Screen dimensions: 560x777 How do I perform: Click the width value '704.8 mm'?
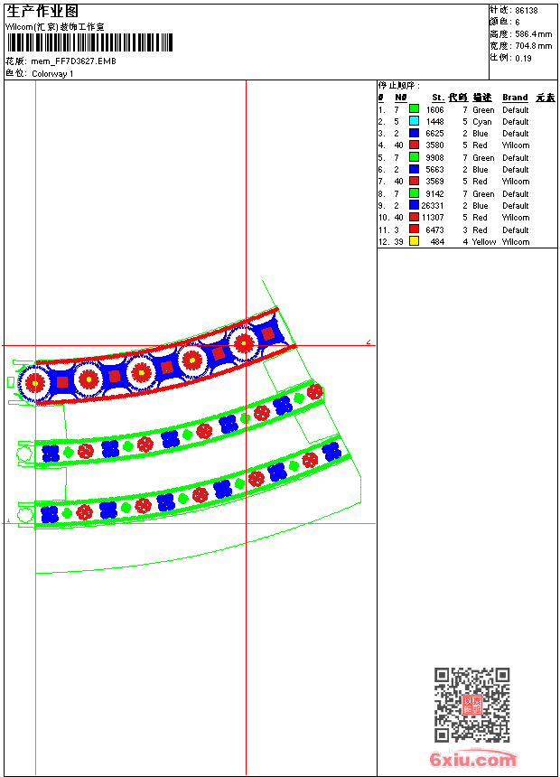533,46
